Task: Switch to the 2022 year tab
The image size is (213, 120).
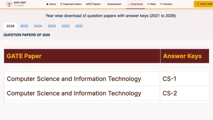Action: pyautogui.click(x=65, y=26)
